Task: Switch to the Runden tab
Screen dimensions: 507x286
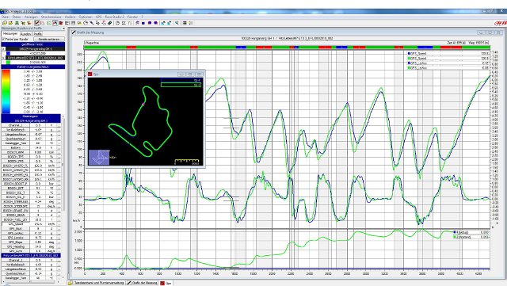Action: [25, 33]
